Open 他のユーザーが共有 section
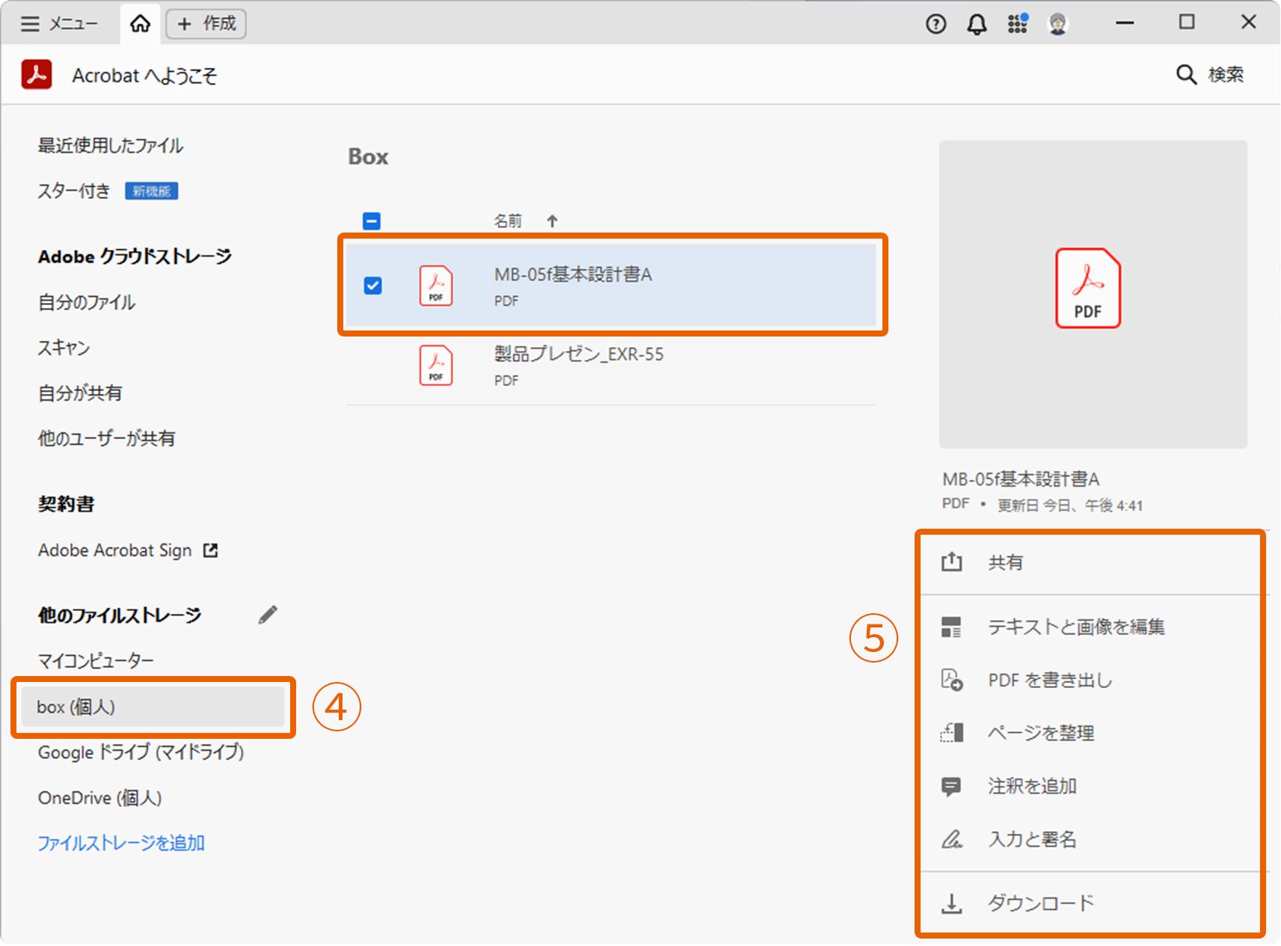The width and height of the screenshot is (1281, 946). pyautogui.click(x=106, y=438)
